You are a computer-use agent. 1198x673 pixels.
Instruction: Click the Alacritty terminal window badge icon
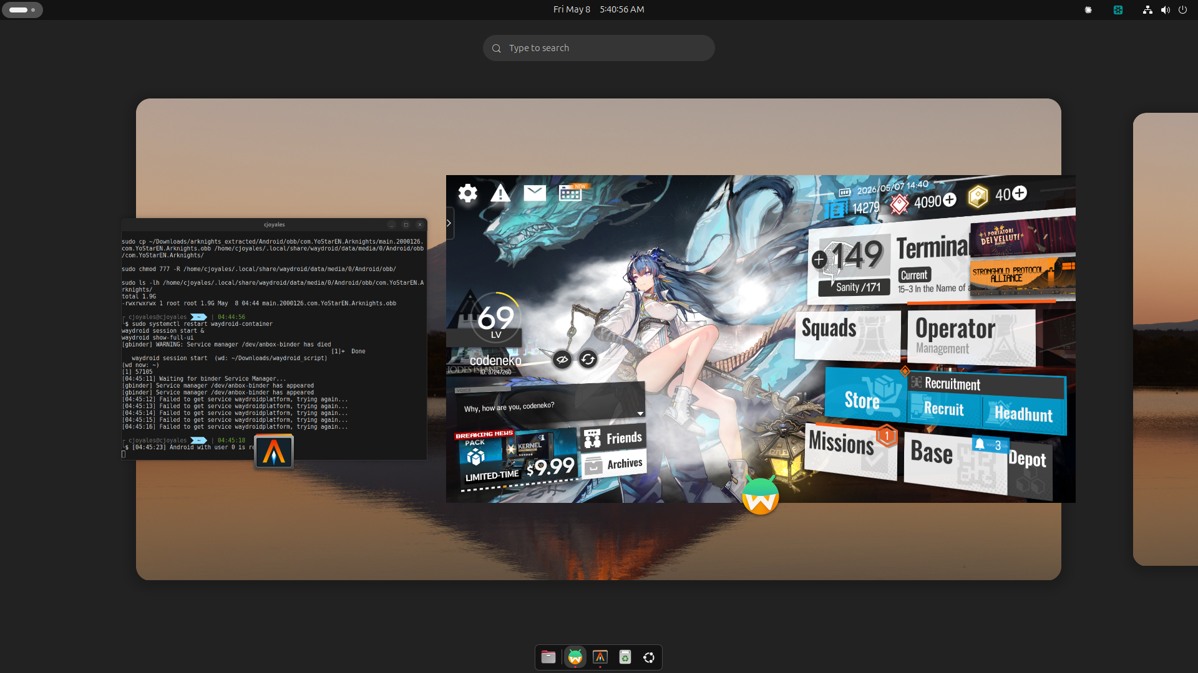274,452
